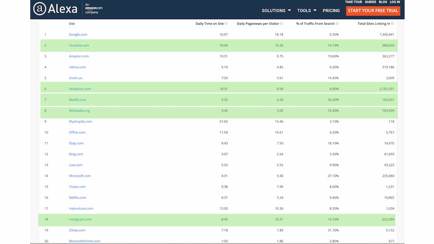The height and width of the screenshot is (244, 434).
Task: Open the Live.com site link
Action: [76, 165]
